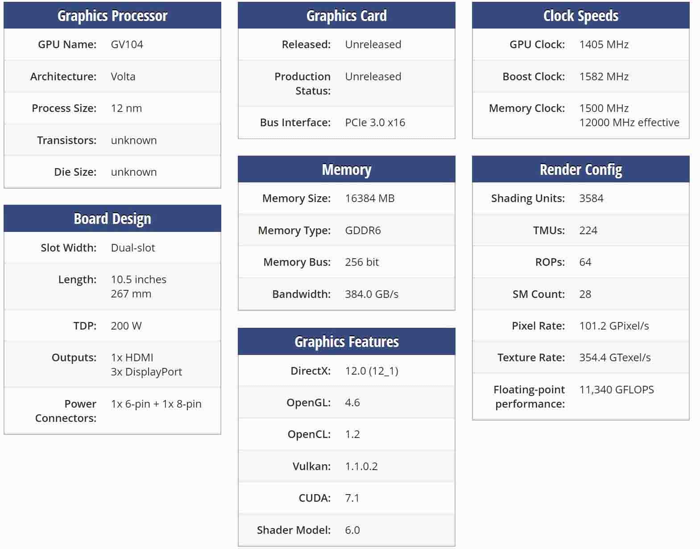Click the Render Config section header
Viewport: 700px width, 549px height.
tap(581, 169)
